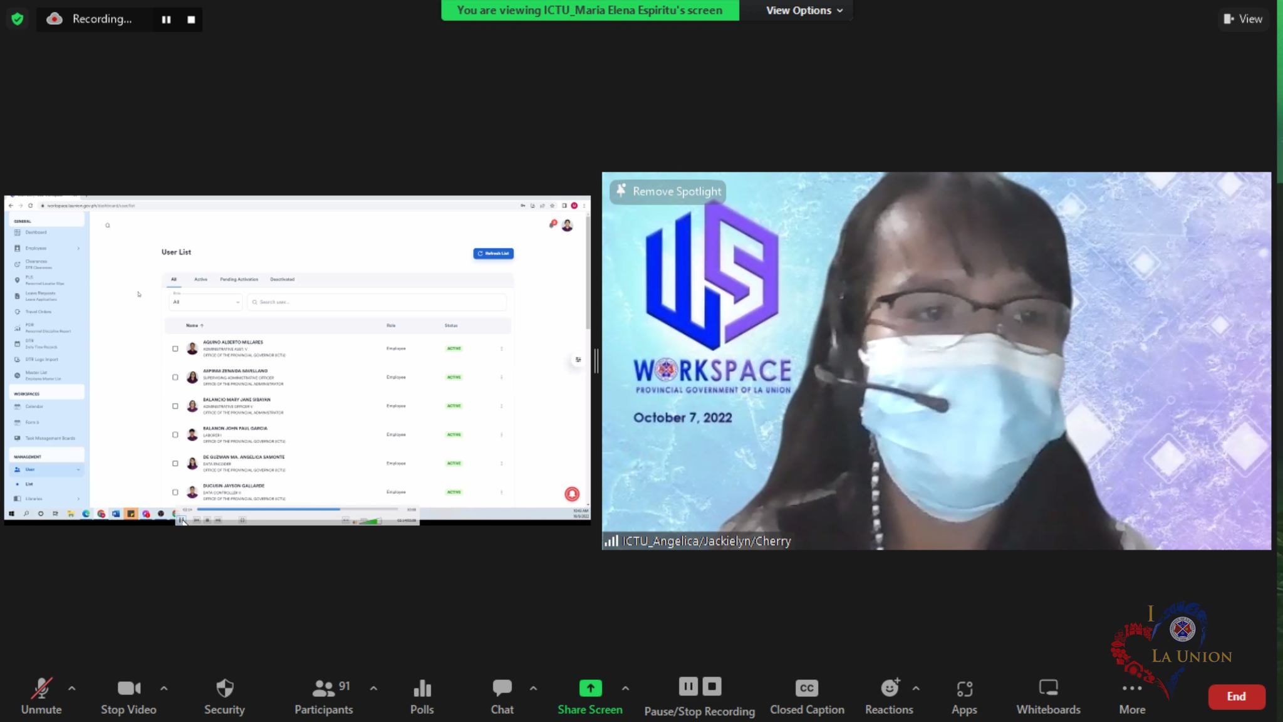Open the Reactions menu
This screenshot has width=1283, height=722.
[889, 696]
